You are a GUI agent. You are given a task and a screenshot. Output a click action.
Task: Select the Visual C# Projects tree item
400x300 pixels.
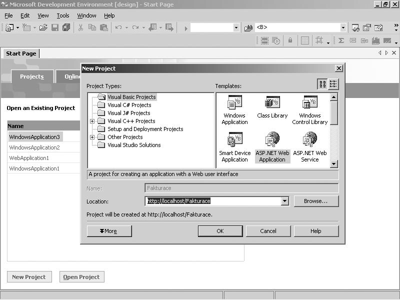[x=129, y=105]
